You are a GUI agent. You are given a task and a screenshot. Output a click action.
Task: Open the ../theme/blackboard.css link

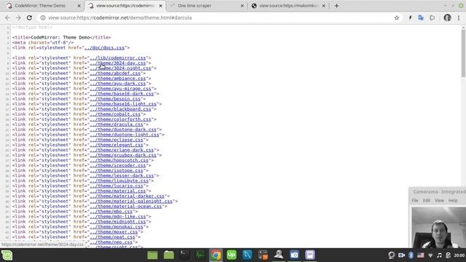coord(120,109)
